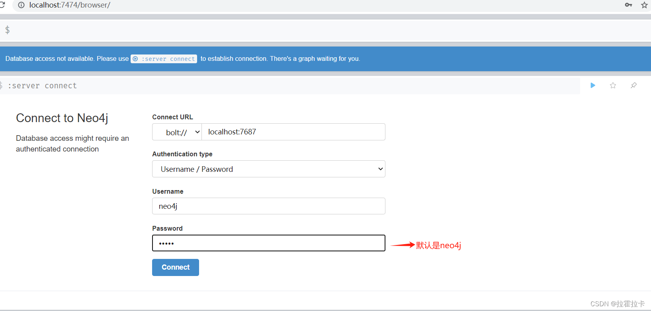This screenshot has width=651, height=311.
Task: Click the Username input field
Action: 269,206
